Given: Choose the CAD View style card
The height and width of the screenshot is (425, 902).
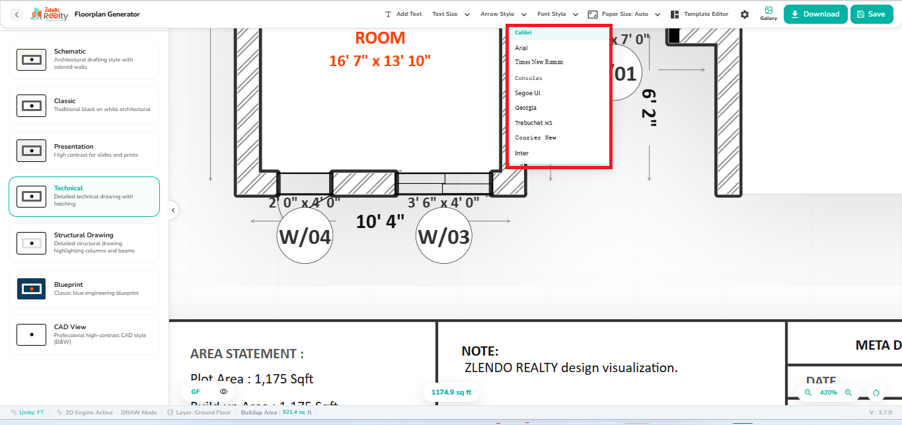Looking at the screenshot, I should [x=84, y=334].
